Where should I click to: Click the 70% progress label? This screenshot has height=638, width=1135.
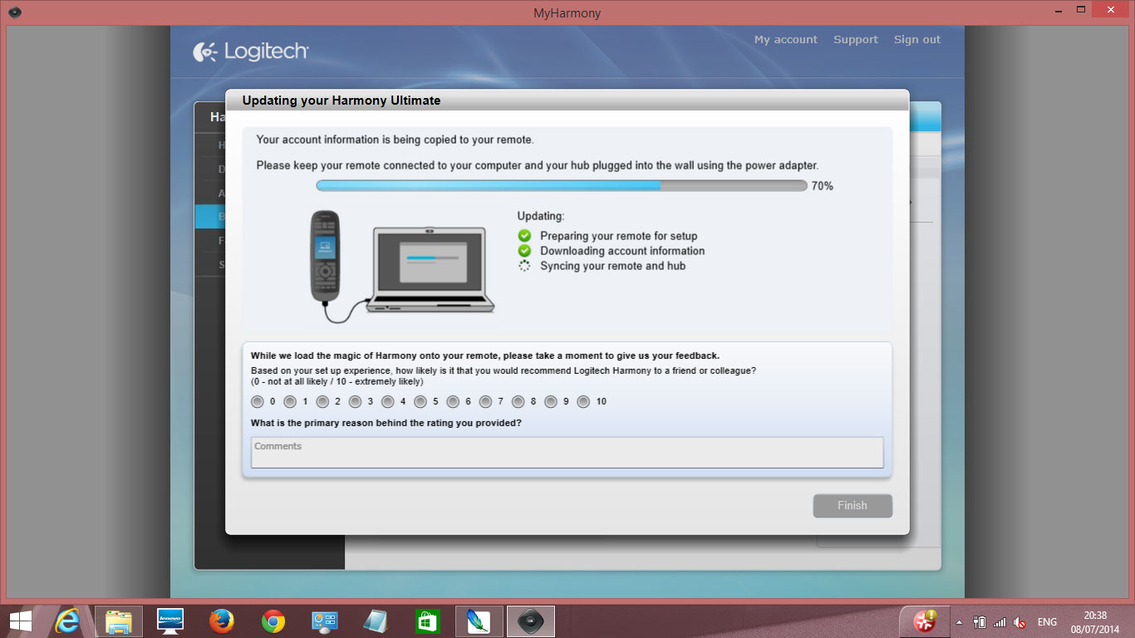tap(823, 186)
